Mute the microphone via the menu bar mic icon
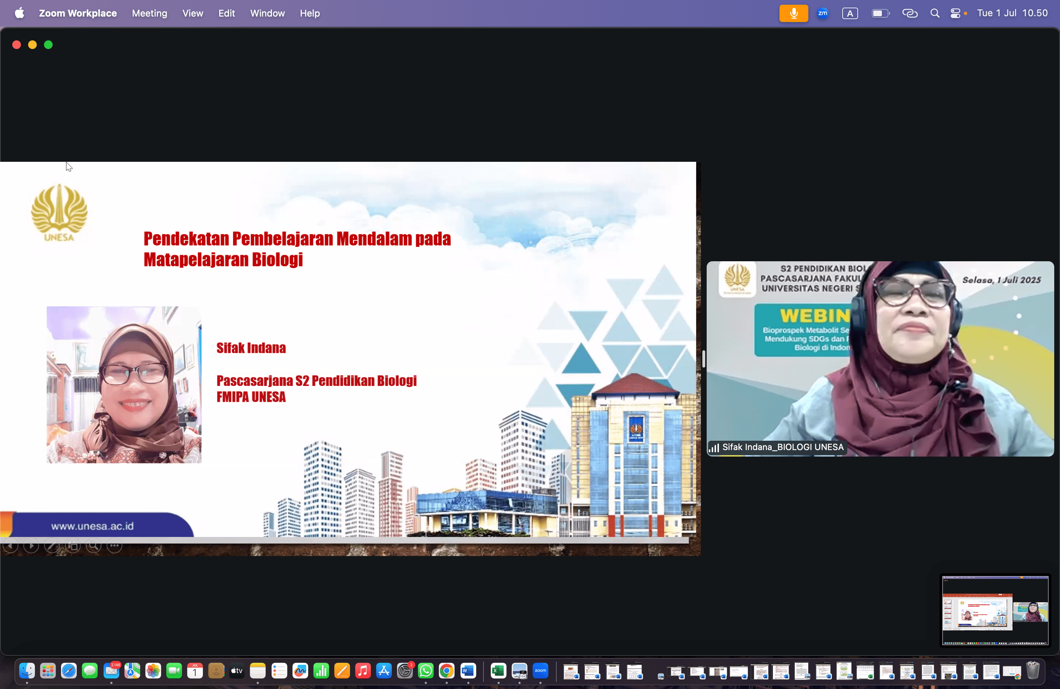Viewport: 1060px width, 689px height. pos(793,13)
